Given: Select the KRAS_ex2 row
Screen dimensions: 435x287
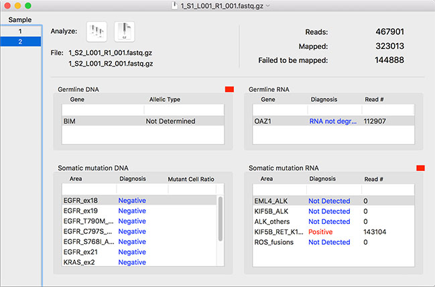Looking at the screenshot, I should coord(139,262).
